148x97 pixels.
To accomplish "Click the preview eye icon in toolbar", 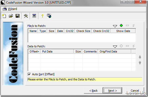I will point(34,16).
